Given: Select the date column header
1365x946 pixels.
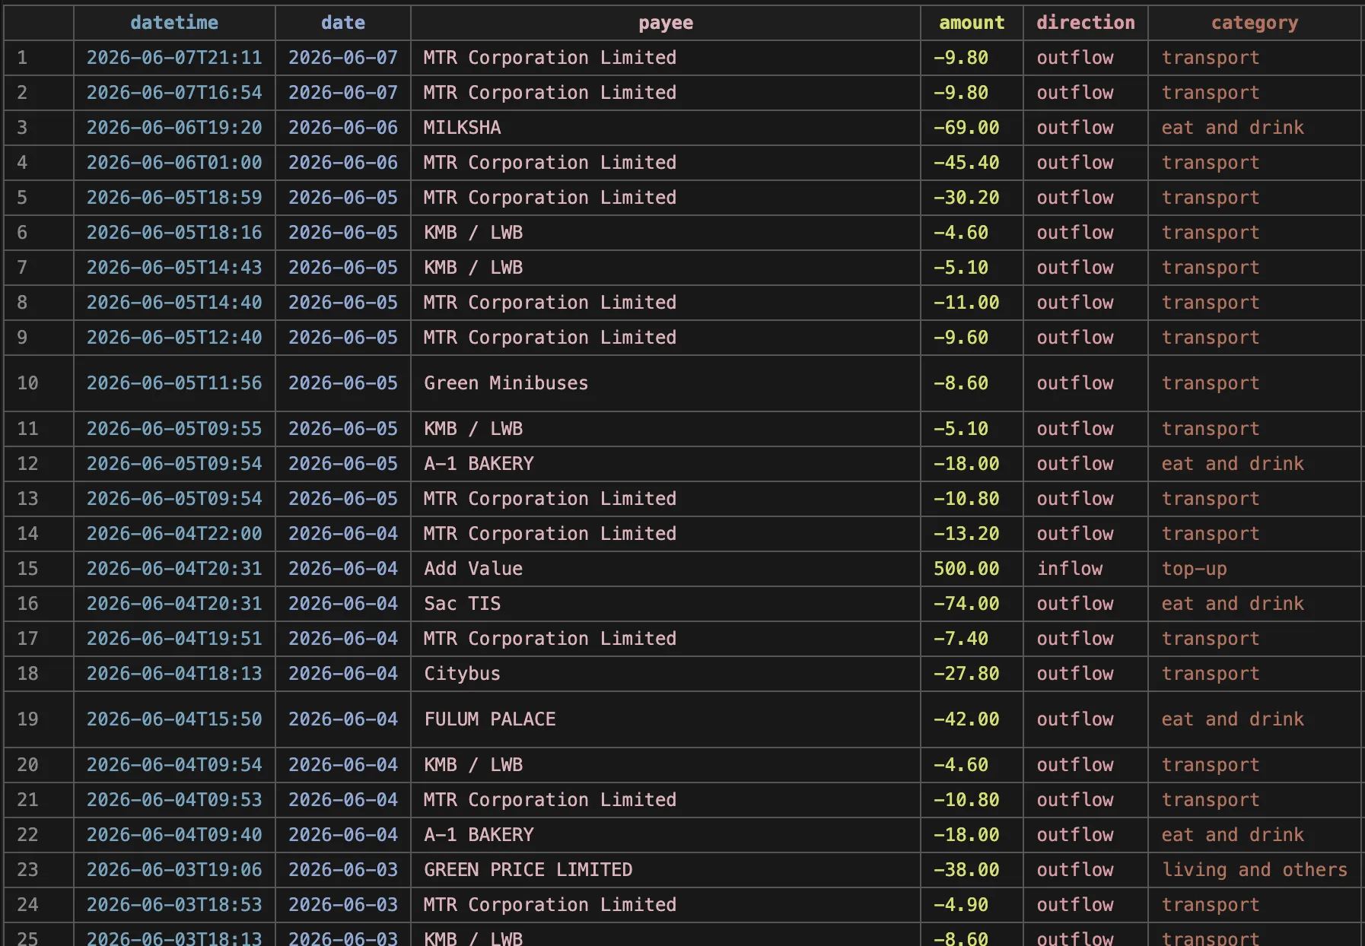Looking at the screenshot, I should tap(343, 23).
